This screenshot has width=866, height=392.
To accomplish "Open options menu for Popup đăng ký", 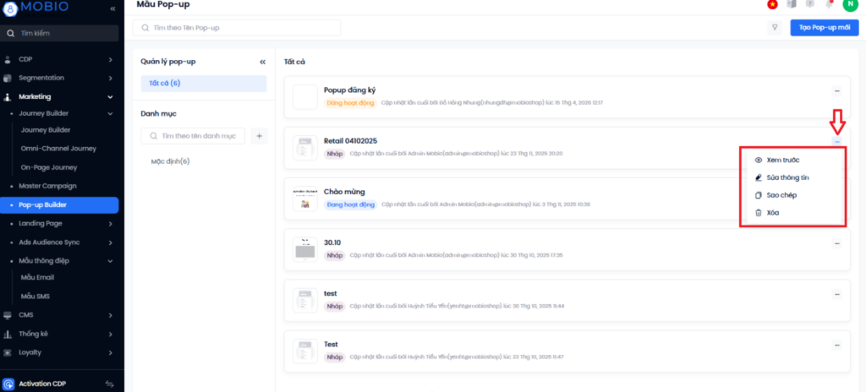I will click(x=836, y=90).
